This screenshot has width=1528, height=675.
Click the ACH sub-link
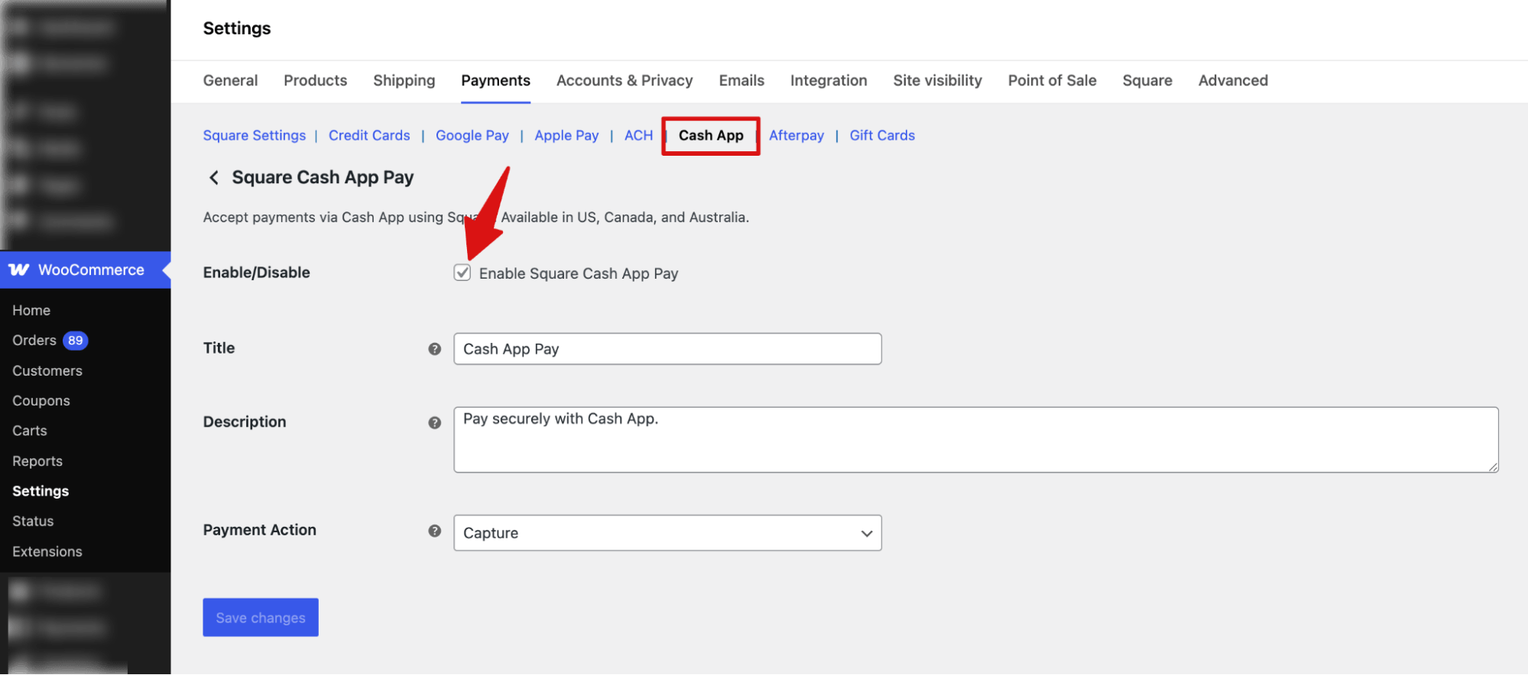[638, 136]
